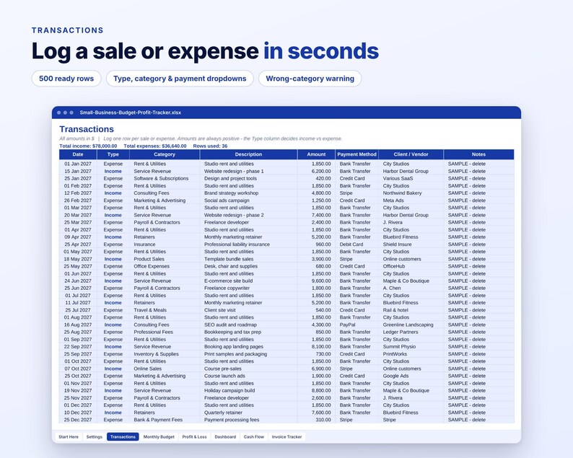
Task: Click the Client / Vendor column header
Action: [x=411, y=154]
